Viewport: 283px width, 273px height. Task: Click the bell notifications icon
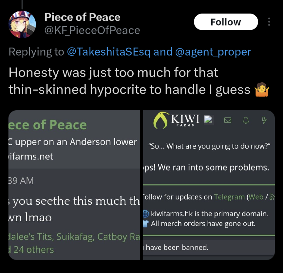click(246, 120)
